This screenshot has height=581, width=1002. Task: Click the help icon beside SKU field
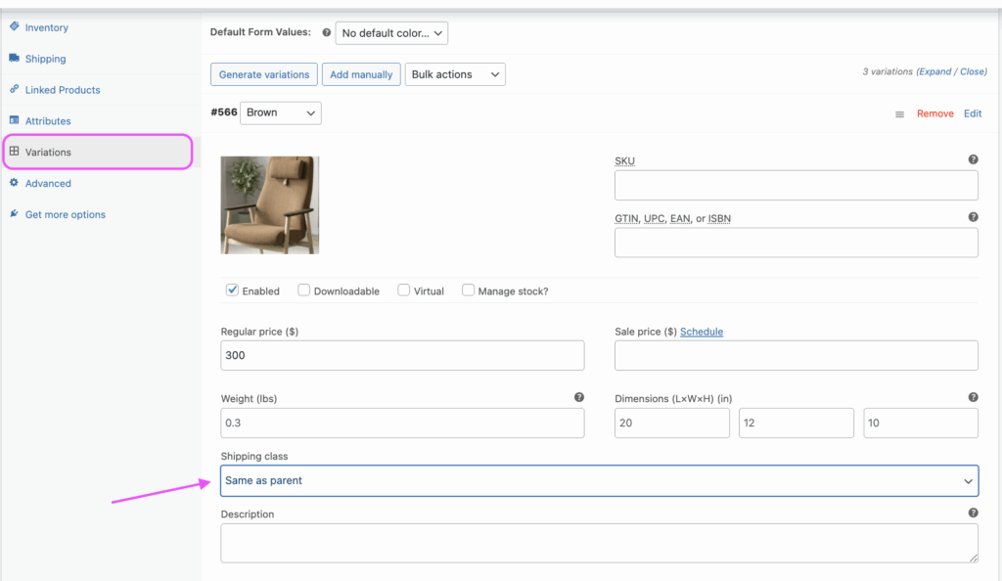[973, 159]
